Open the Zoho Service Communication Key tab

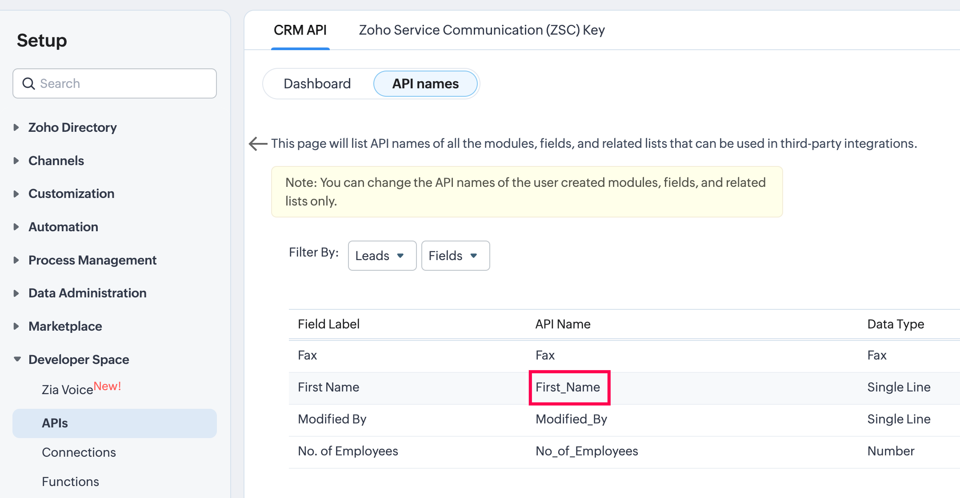(x=482, y=30)
